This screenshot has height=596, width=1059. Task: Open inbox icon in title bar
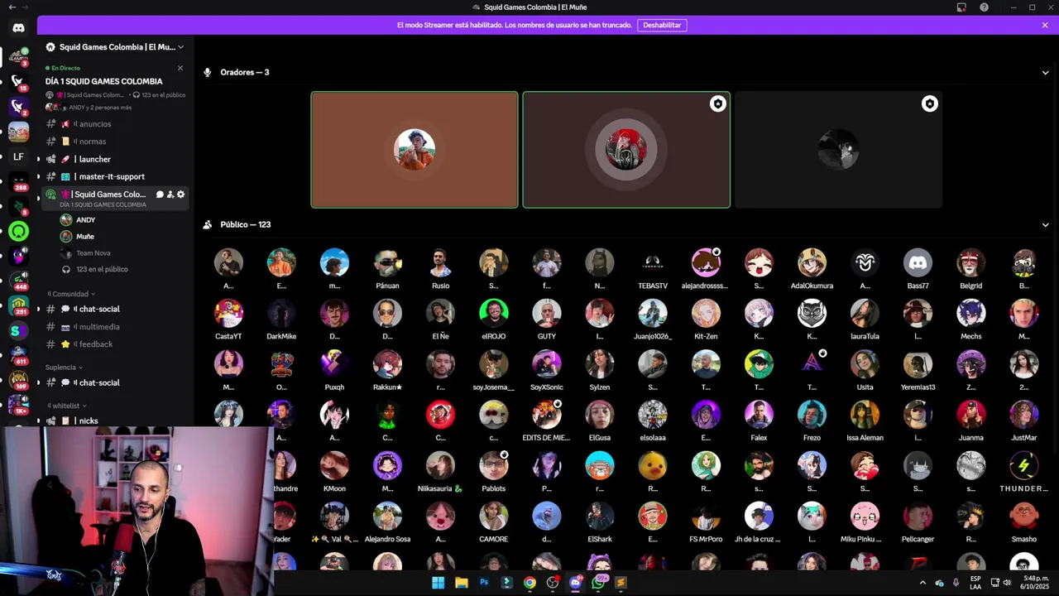pos(961,7)
